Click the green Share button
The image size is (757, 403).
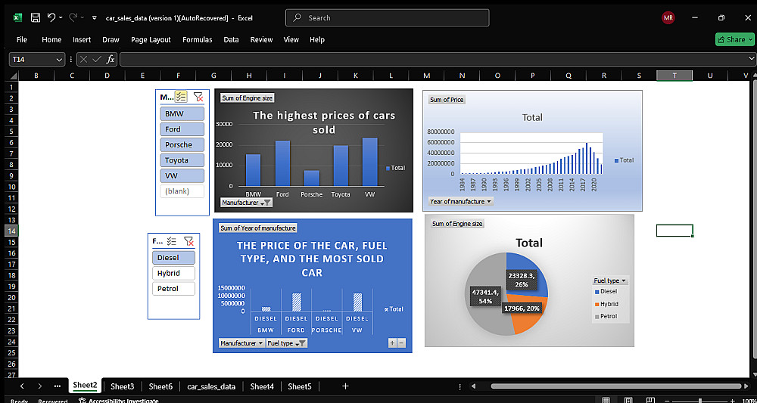[x=735, y=39]
